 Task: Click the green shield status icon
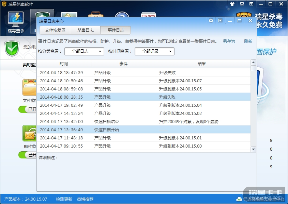pyautogui.click(x=12, y=49)
